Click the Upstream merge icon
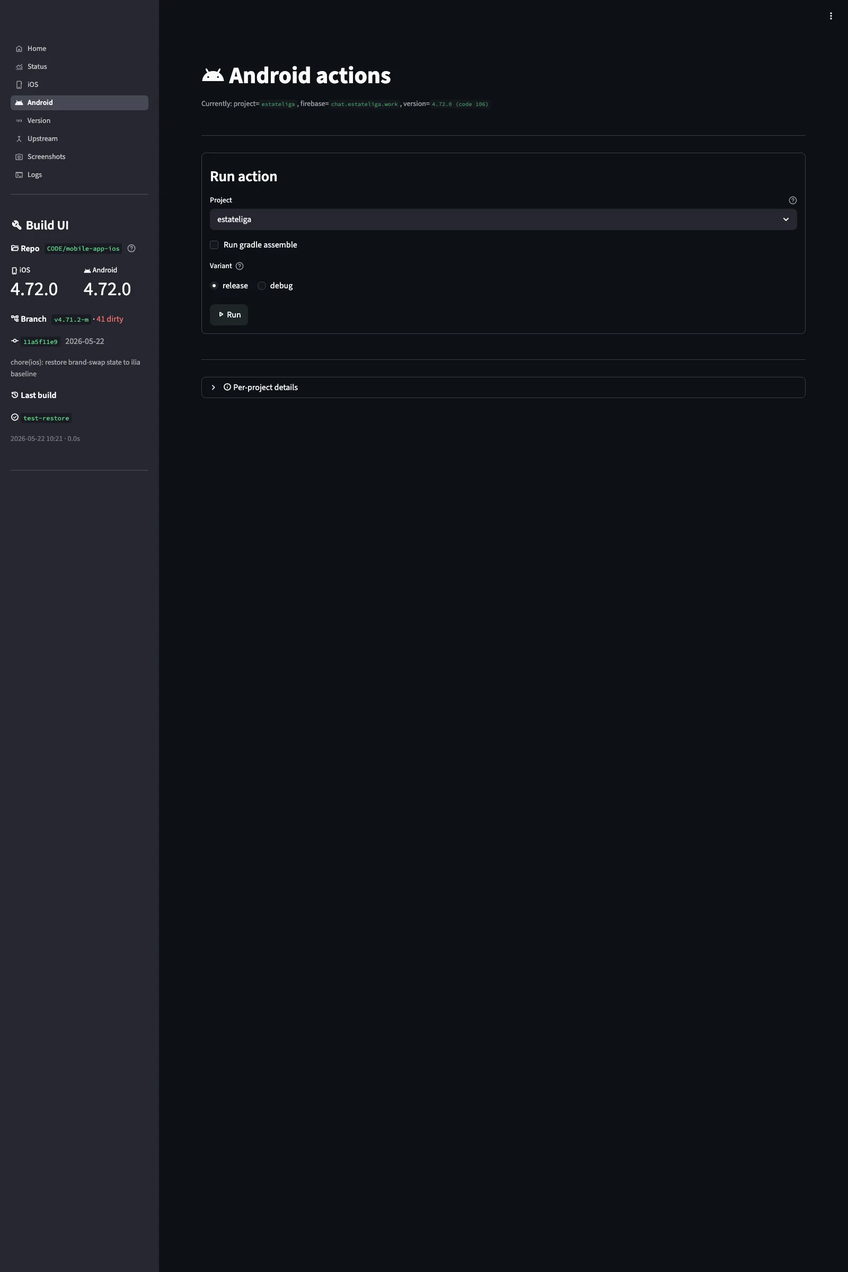Viewport: 848px width, 1272px height. (x=19, y=138)
